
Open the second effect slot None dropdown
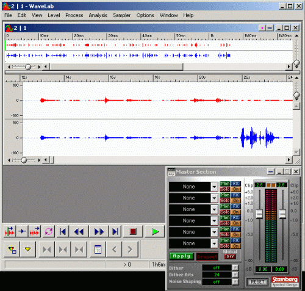click(214, 198)
